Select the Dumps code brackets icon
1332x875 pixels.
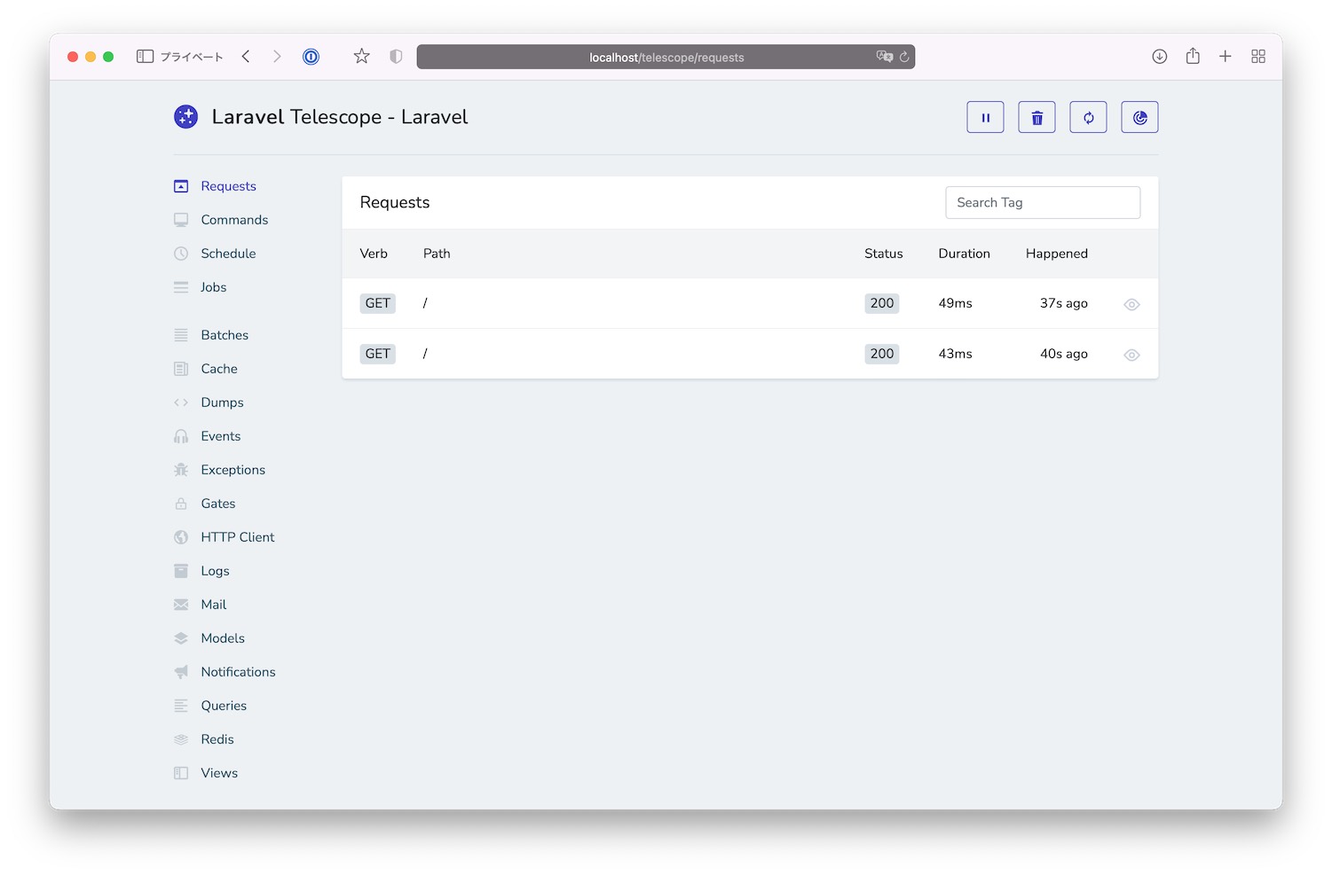pos(180,402)
